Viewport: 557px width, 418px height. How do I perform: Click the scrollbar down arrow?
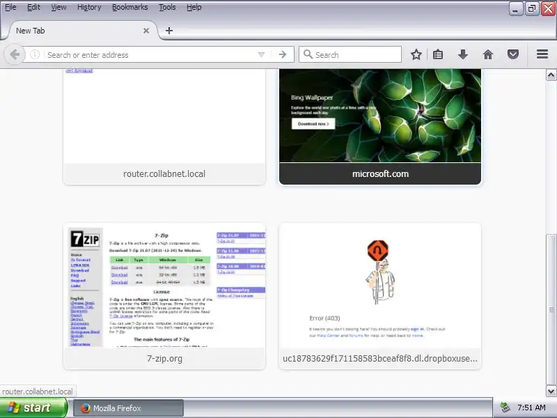click(551, 392)
